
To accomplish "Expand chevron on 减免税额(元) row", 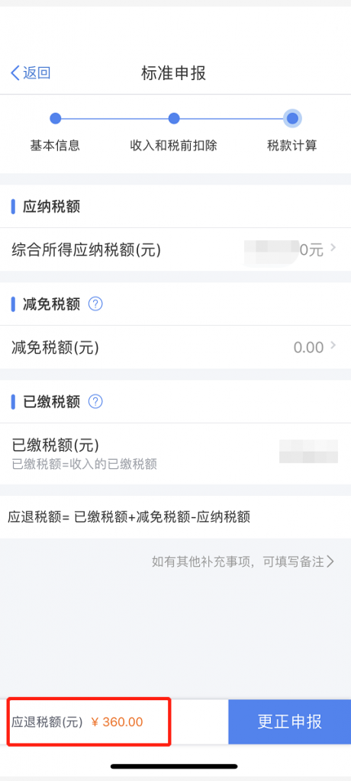I will [333, 346].
